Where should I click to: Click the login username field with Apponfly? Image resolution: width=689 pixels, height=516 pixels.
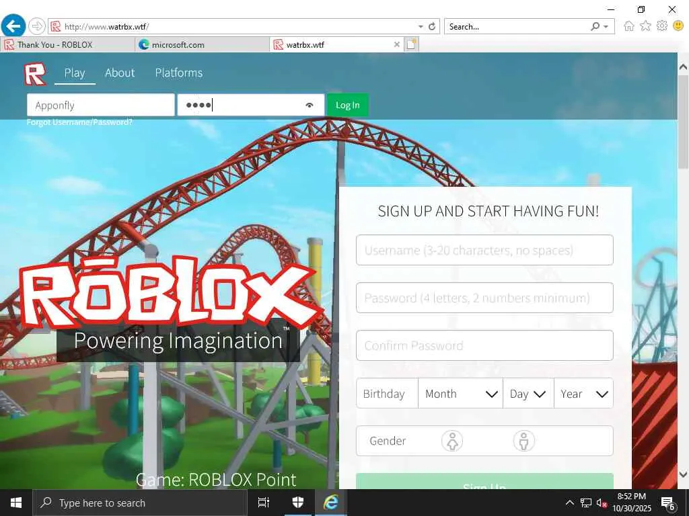[x=101, y=105]
